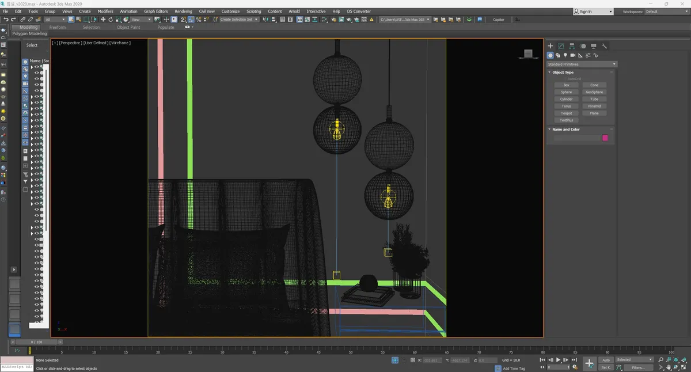Open the Standard Primitives dropdown

click(x=582, y=64)
